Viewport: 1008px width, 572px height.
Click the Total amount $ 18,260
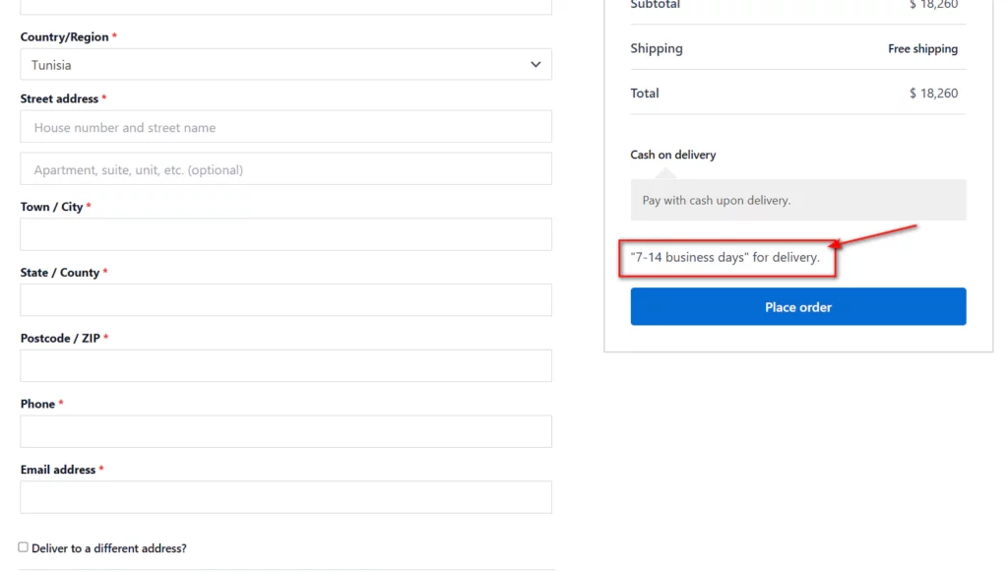933,94
